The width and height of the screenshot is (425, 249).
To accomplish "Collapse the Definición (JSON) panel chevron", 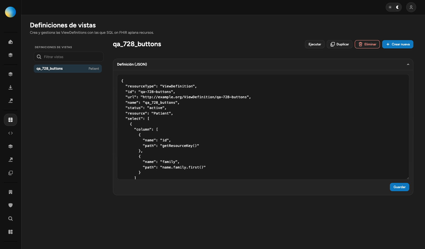I will 408,64.
